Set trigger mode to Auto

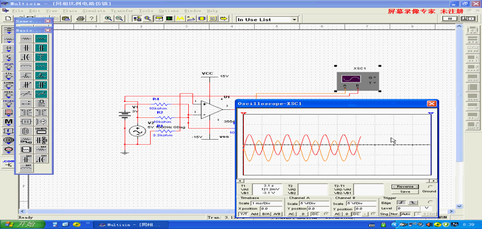coord(406,214)
